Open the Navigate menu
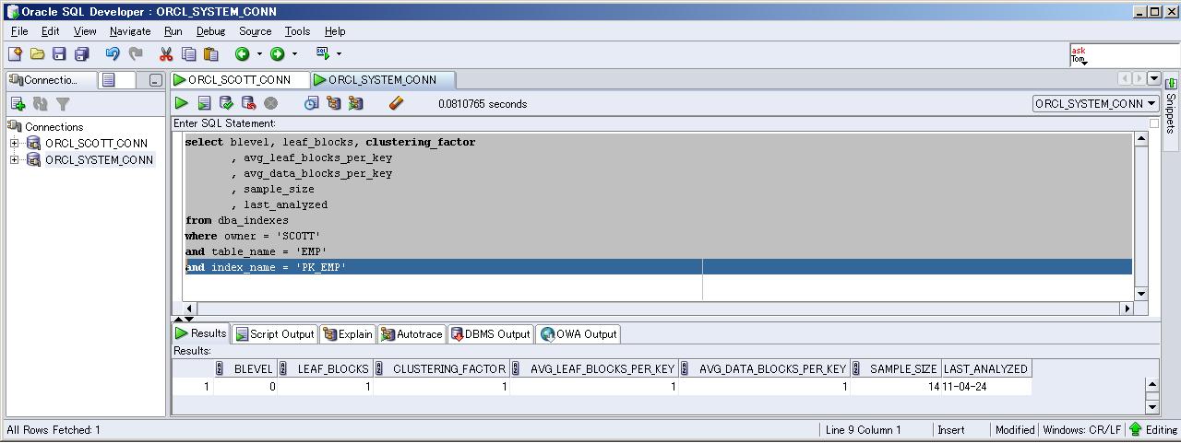Viewport: 1181px width, 443px height. (x=129, y=31)
